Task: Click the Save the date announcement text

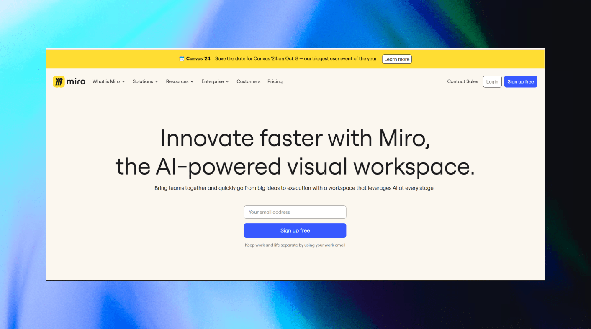Action: (296, 59)
